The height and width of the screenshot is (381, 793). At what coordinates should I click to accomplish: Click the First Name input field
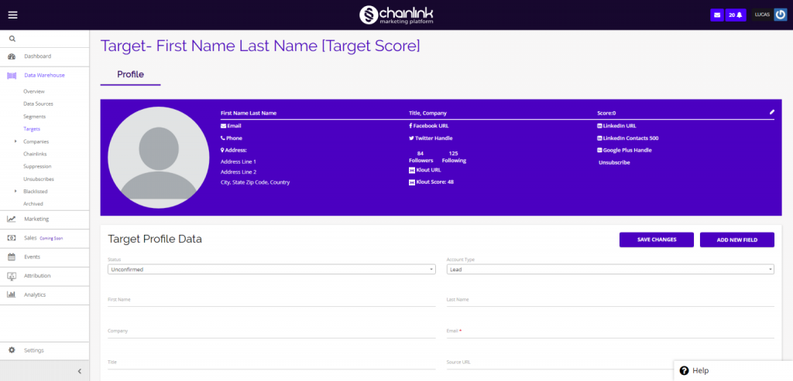(x=272, y=300)
